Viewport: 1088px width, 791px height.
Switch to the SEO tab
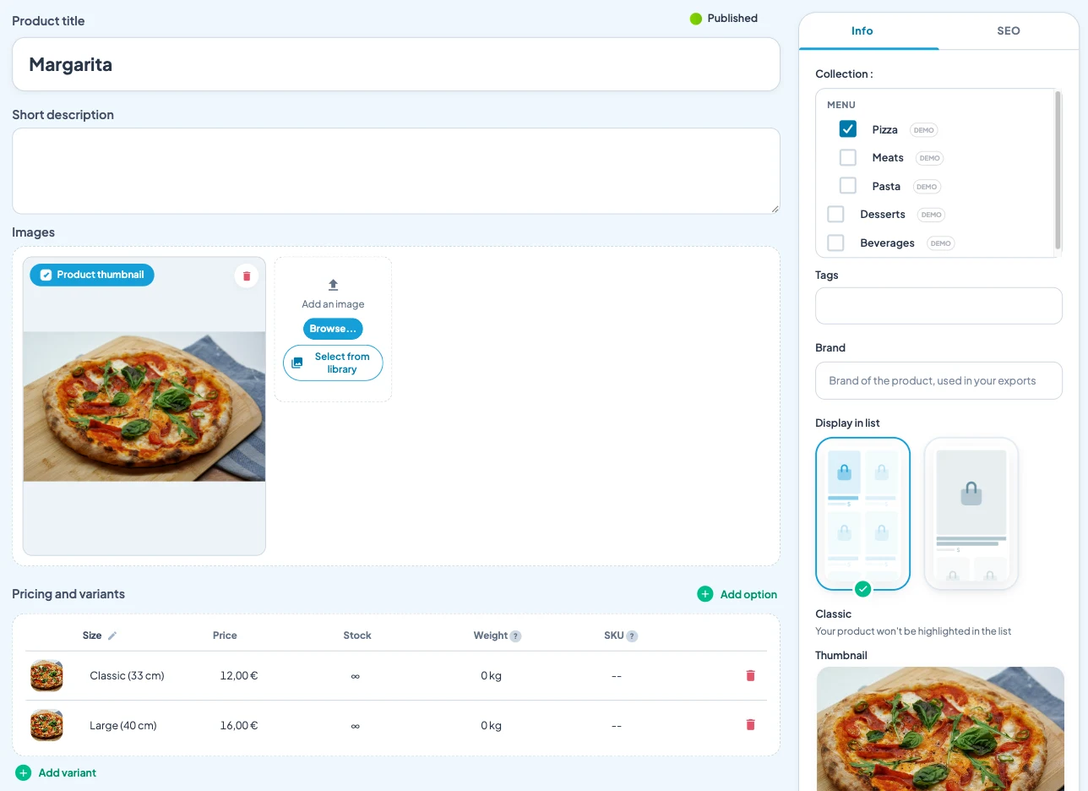pos(1009,31)
